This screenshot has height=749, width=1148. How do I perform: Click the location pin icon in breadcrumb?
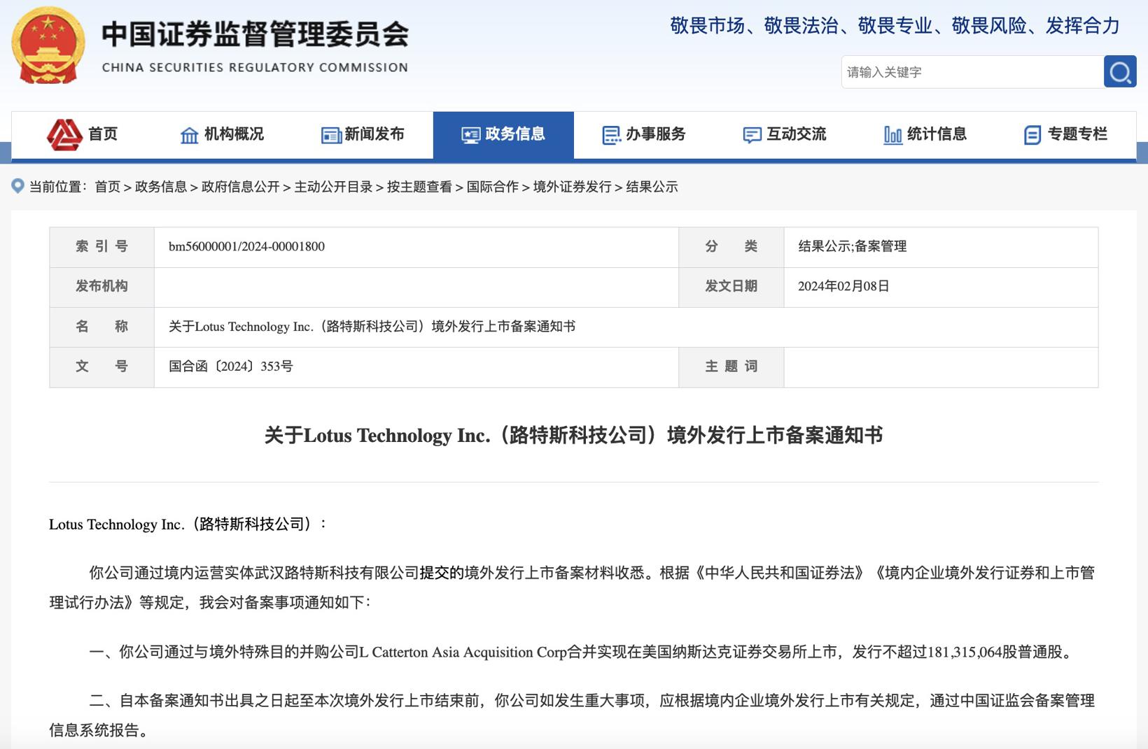coord(18,186)
